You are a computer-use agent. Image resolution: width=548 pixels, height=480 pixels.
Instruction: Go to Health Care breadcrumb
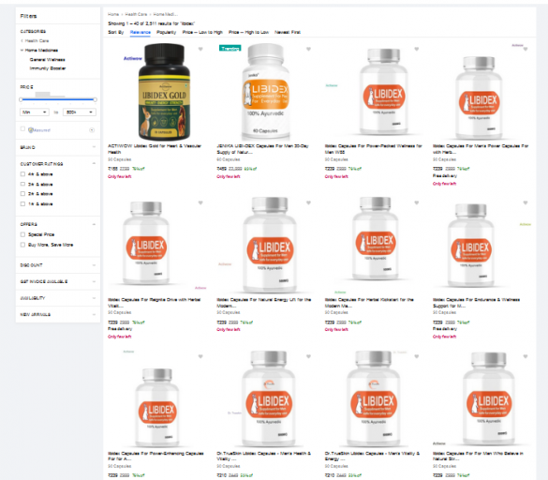pyautogui.click(x=137, y=14)
